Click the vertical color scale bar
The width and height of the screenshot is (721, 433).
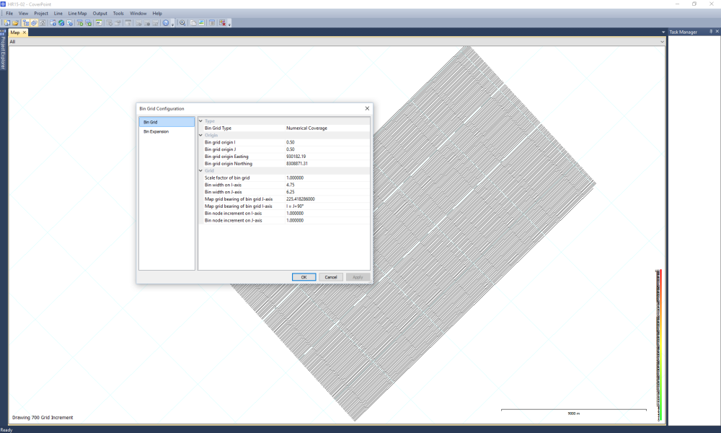coord(658,345)
